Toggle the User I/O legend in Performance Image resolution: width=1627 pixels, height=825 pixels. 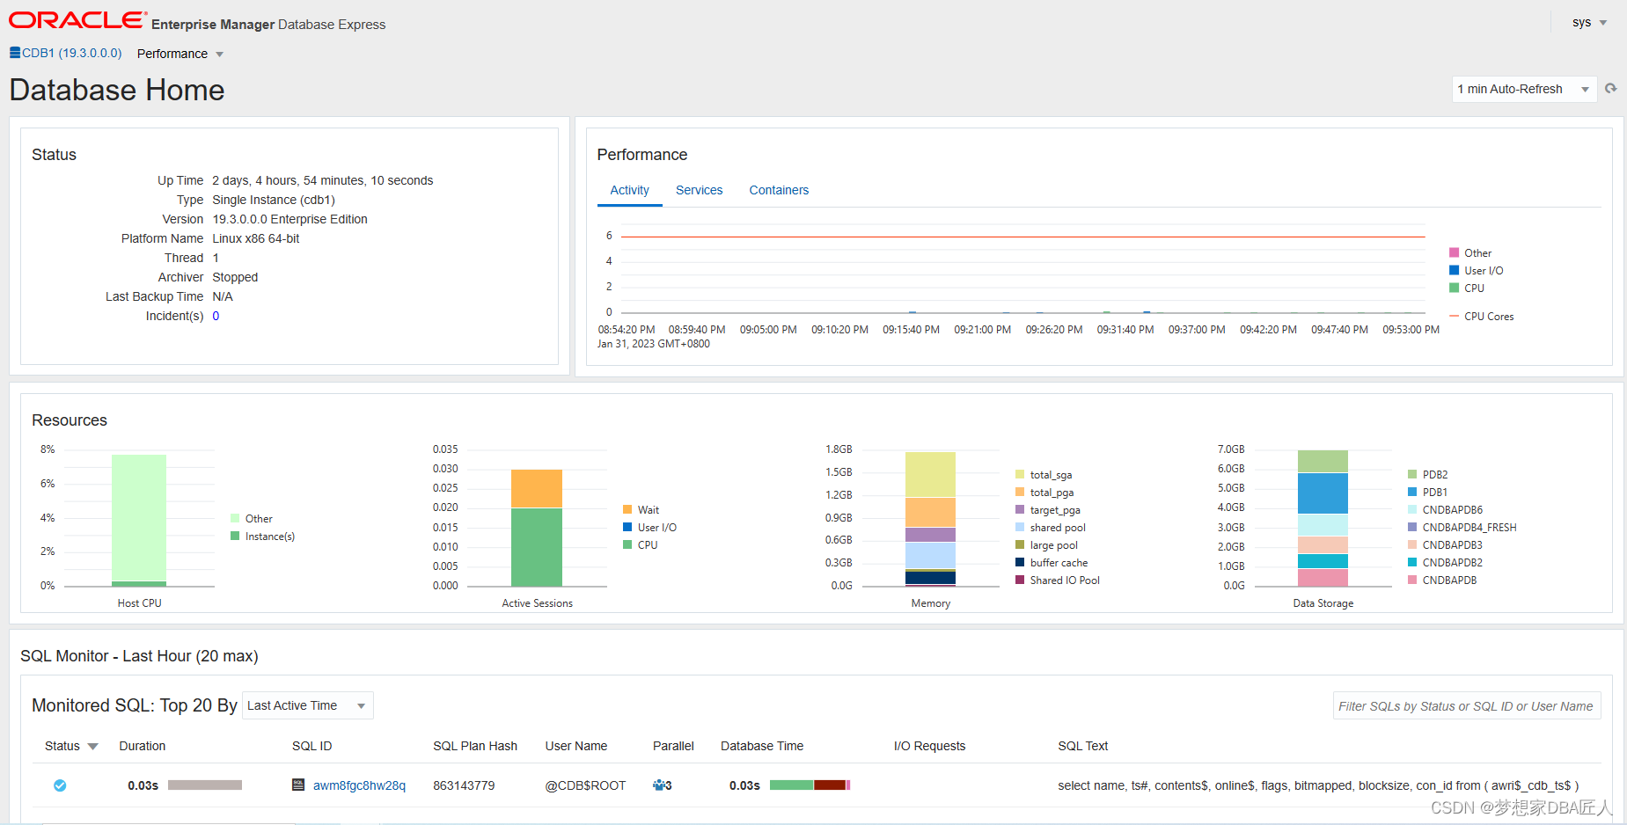pos(1454,270)
